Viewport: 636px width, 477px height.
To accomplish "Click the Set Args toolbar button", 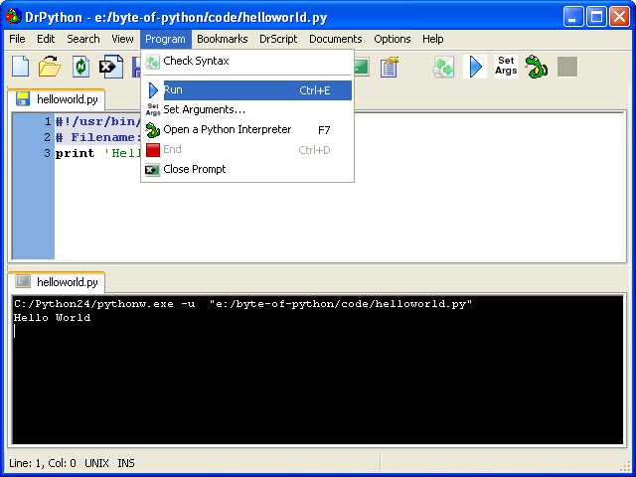I will point(506,67).
